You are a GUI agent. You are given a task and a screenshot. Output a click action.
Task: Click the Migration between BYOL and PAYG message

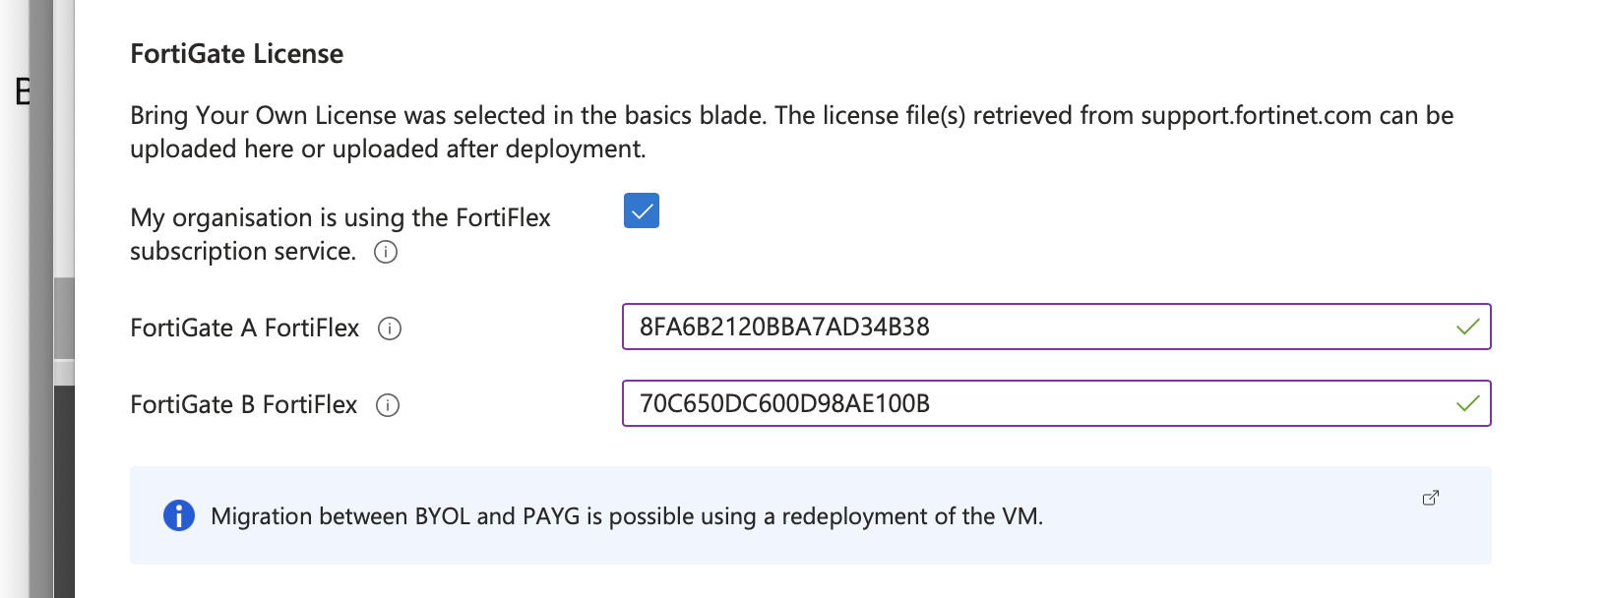[627, 516]
